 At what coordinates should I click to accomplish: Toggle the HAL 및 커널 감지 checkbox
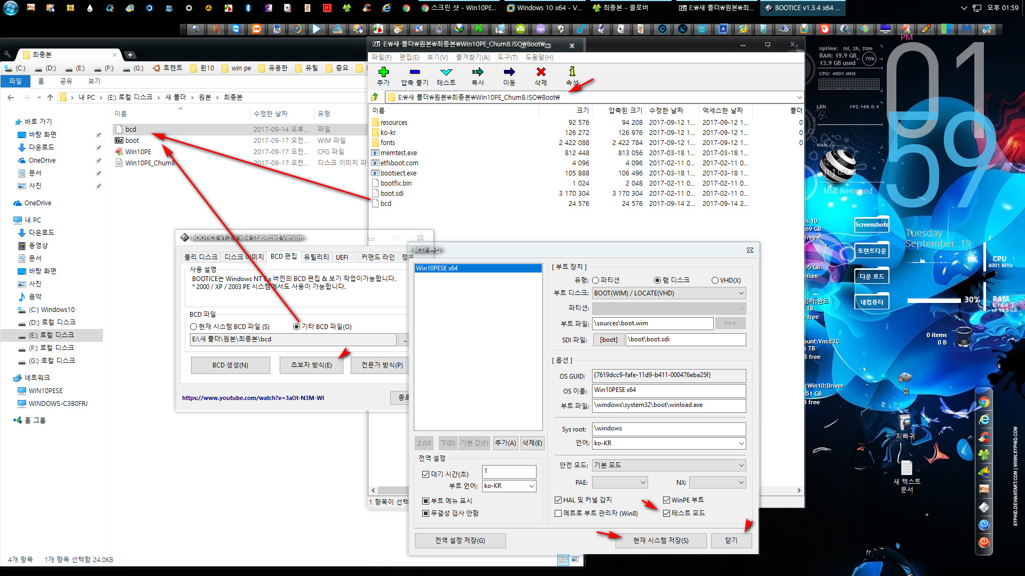[558, 500]
